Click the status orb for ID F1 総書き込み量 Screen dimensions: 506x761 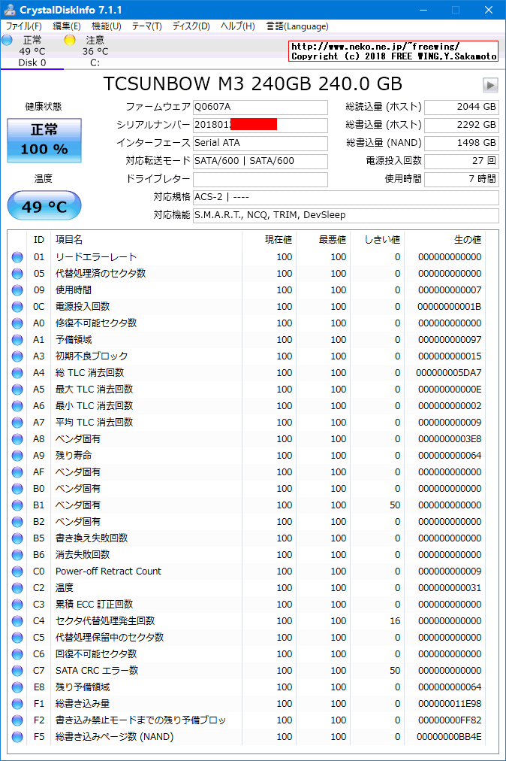17,703
